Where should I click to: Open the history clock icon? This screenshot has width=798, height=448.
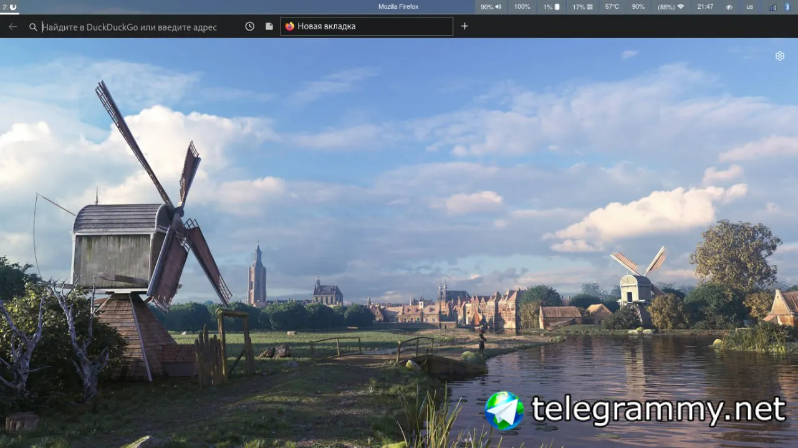click(249, 26)
